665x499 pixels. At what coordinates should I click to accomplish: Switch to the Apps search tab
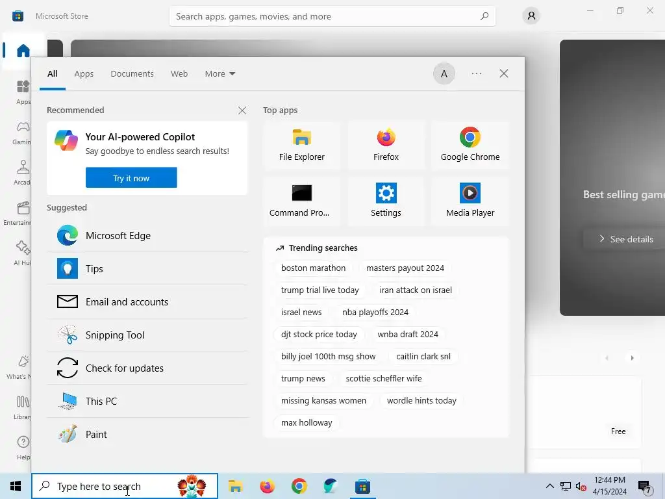(84, 74)
